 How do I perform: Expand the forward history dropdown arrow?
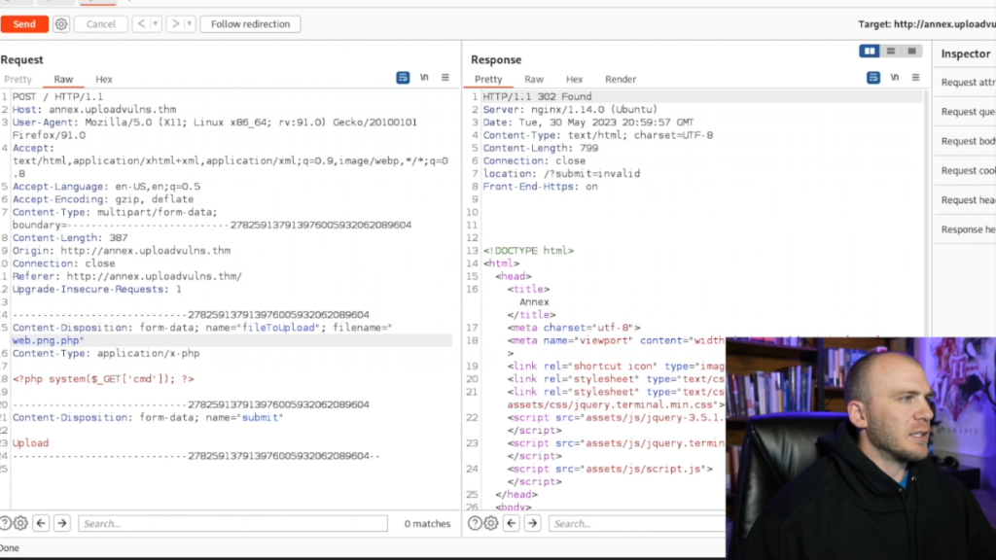click(190, 24)
